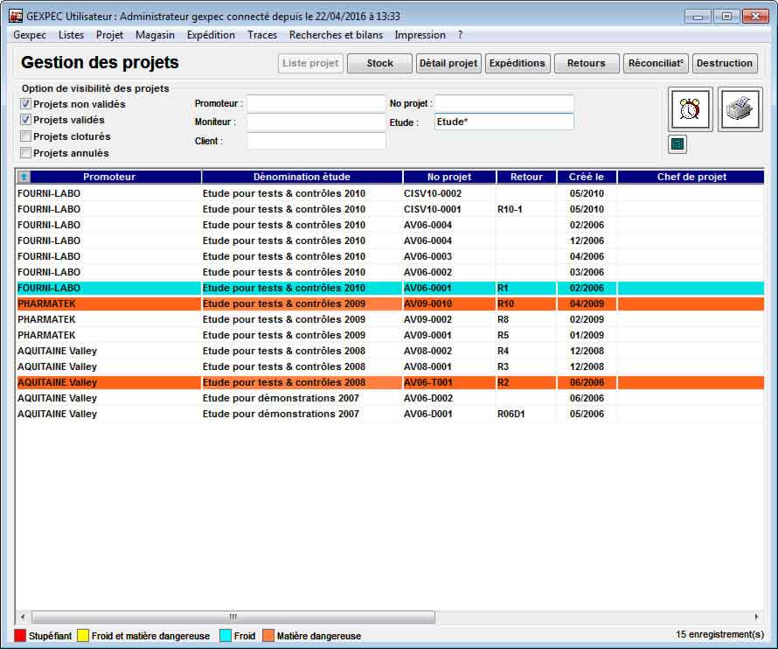
Task: Select project number AV06-0003
Action: point(427,256)
